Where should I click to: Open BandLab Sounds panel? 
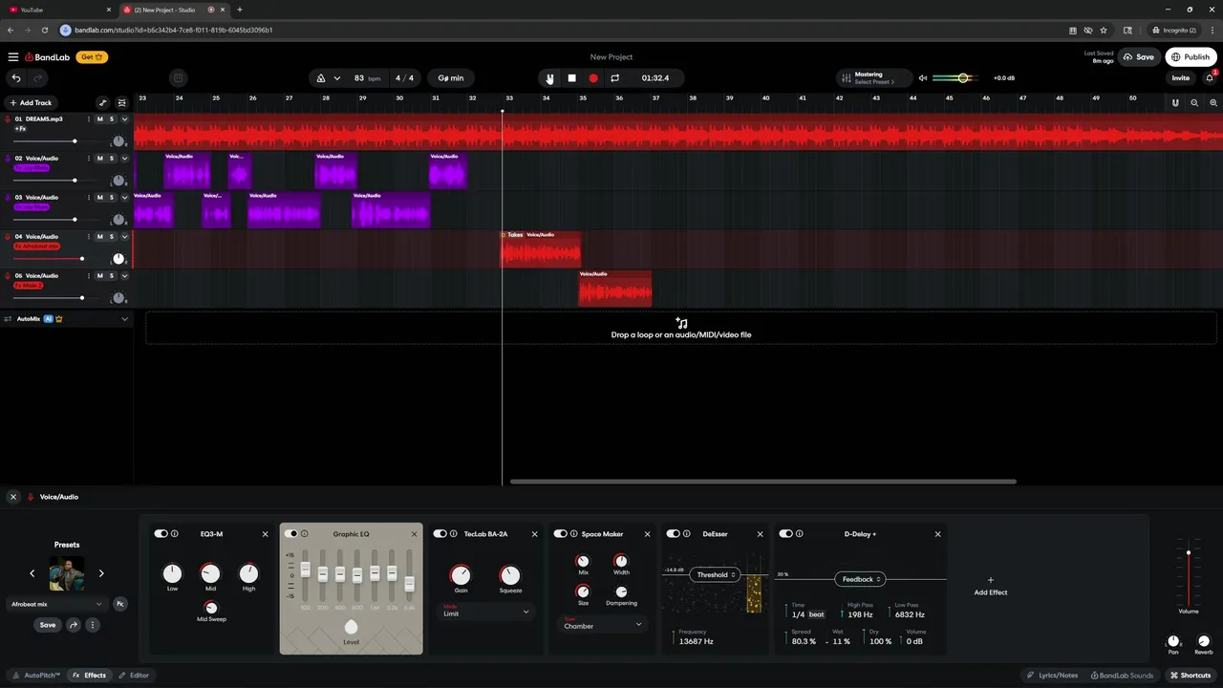1122,676
